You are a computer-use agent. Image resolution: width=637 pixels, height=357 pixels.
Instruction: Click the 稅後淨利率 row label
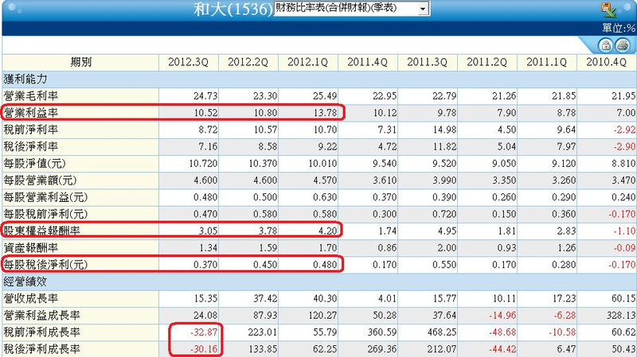(31, 146)
